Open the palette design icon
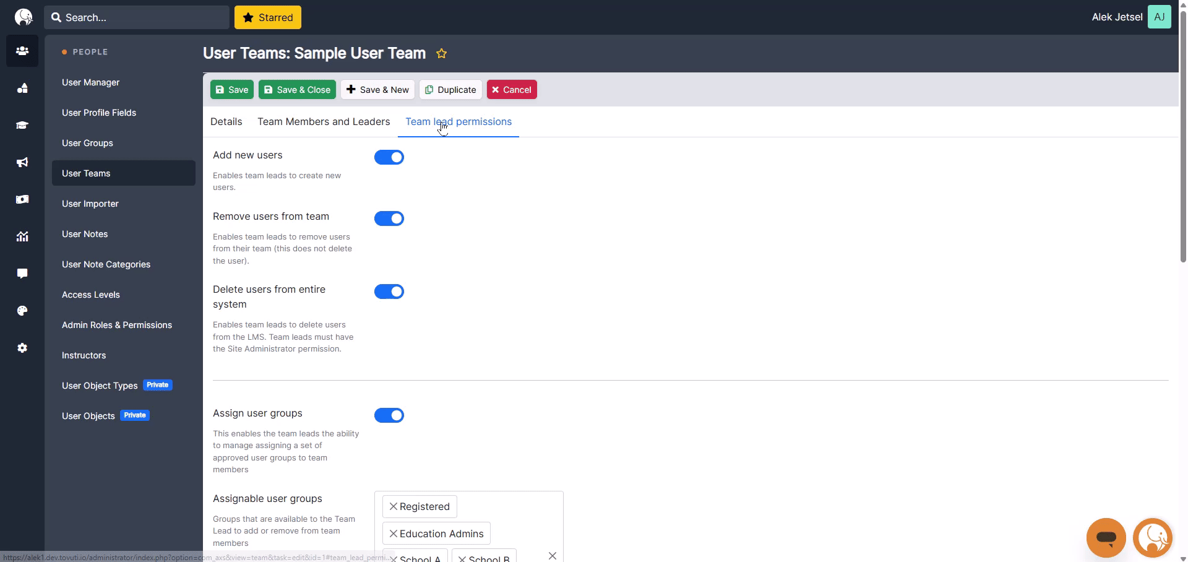 pyautogui.click(x=22, y=311)
